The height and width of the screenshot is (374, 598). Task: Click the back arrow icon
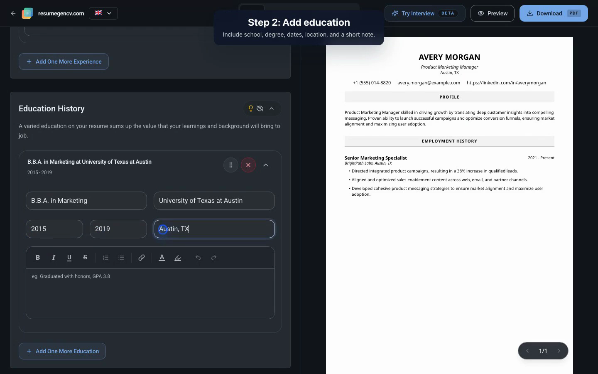point(13,13)
